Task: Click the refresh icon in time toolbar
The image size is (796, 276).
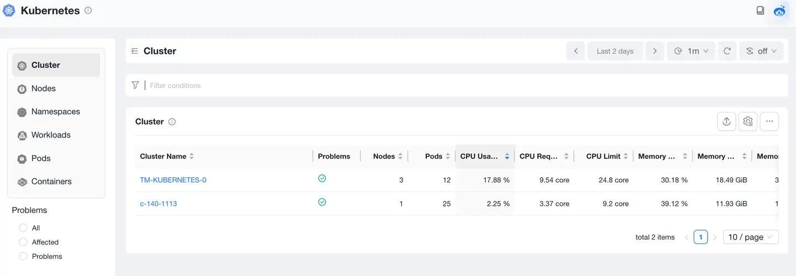Action: pos(727,51)
